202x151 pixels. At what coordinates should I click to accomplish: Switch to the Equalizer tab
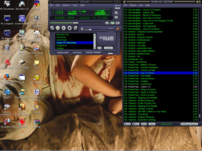pyautogui.click(x=63, y=53)
